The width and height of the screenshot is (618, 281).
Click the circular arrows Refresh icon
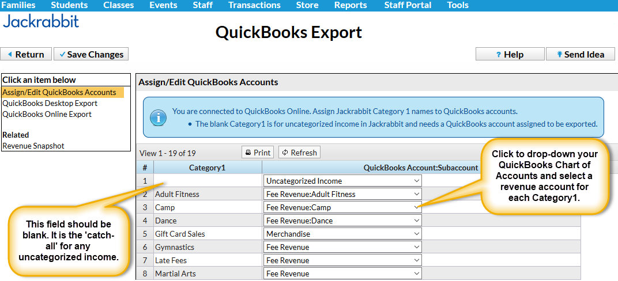285,153
